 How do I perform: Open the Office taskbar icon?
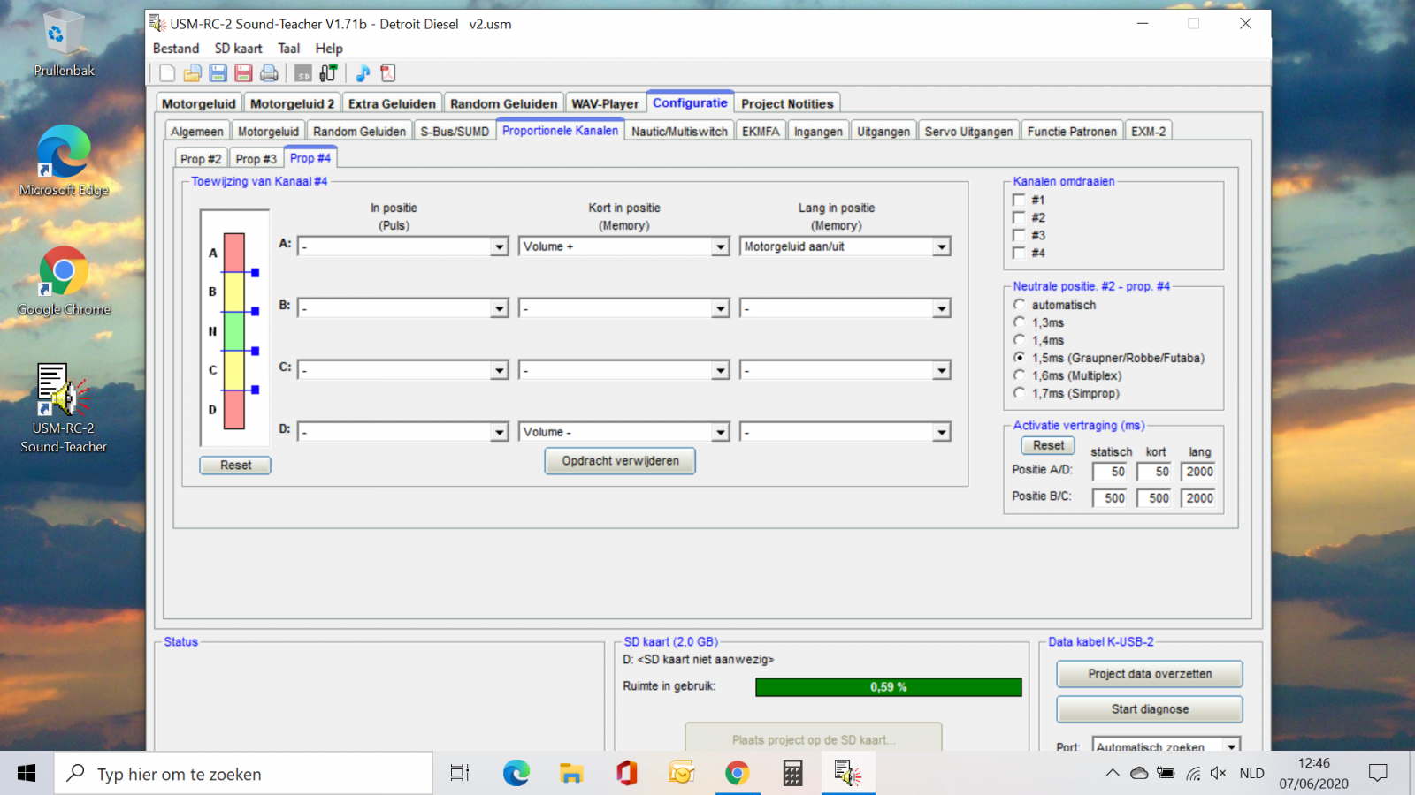coord(627,774)
